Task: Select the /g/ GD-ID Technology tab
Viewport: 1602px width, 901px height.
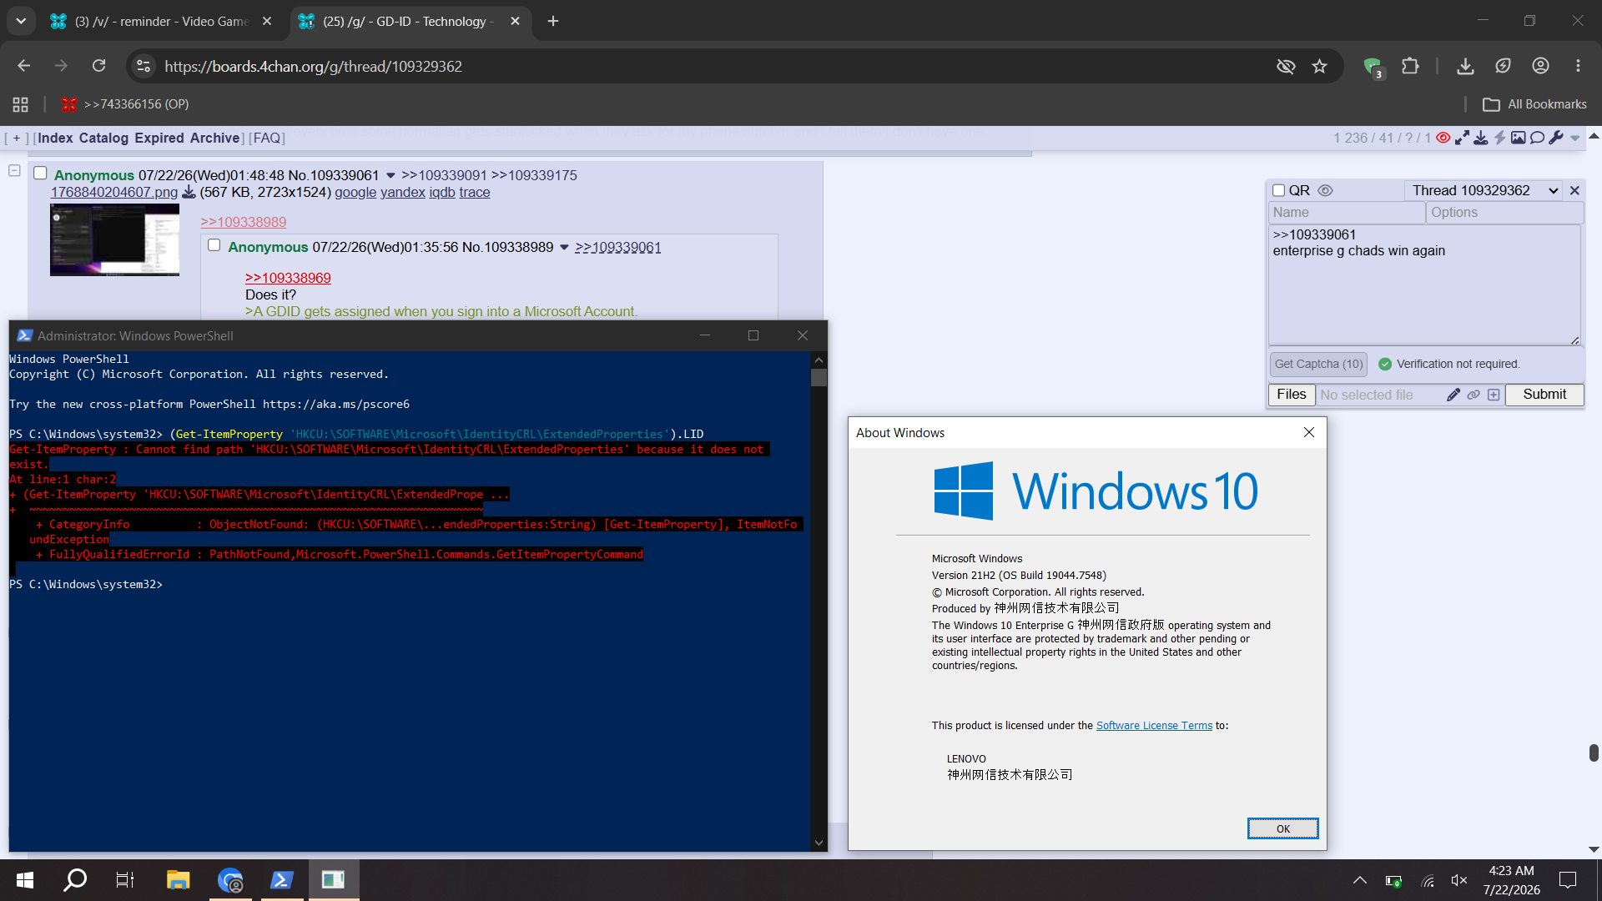Action: pyautogui.click(x=409, y=22)
